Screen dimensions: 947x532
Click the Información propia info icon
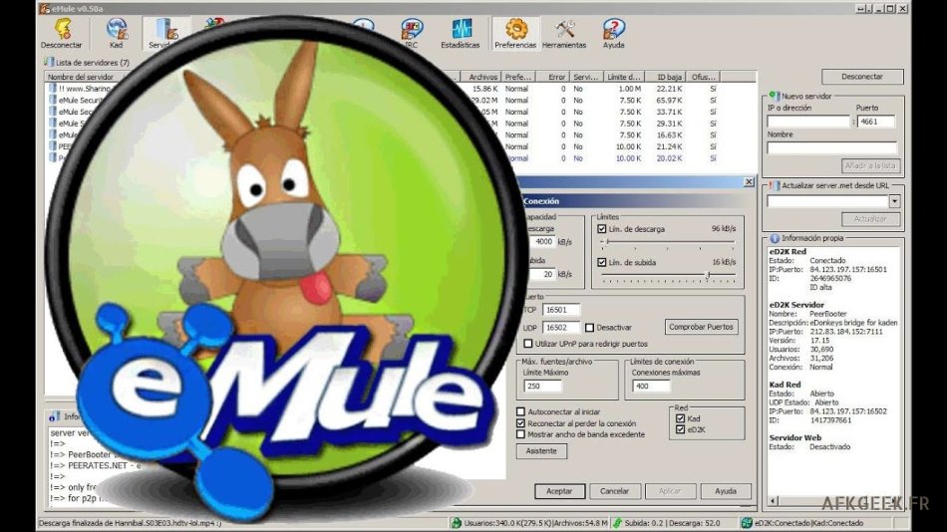pyautogui.click(x=775, y=238)
